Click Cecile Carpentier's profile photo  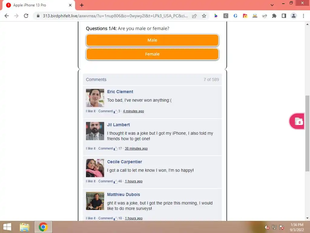(95, 168)
